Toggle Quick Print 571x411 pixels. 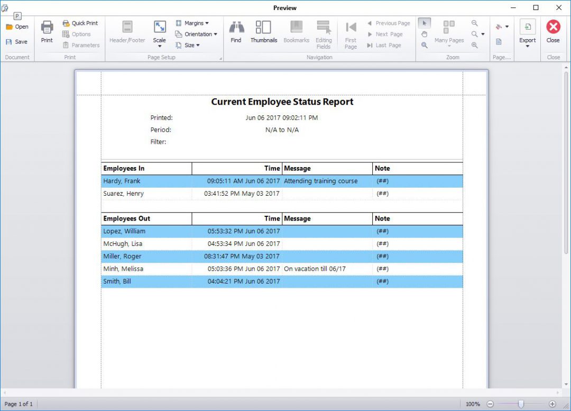[80, 23]
